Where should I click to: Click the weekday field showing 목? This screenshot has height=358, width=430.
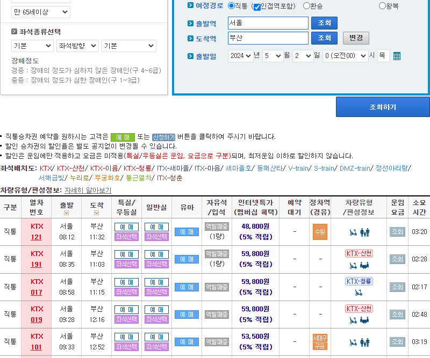click(384, 56)
